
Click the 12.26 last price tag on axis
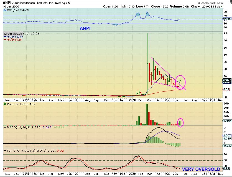227,80
